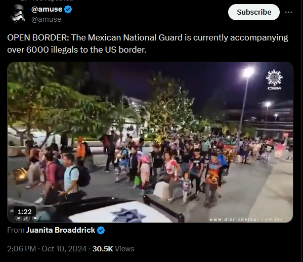Select the OPEN BORDER tweet text
Image resolution: width=303 pixels, height=262 pixels.
(x=148, y=43)
